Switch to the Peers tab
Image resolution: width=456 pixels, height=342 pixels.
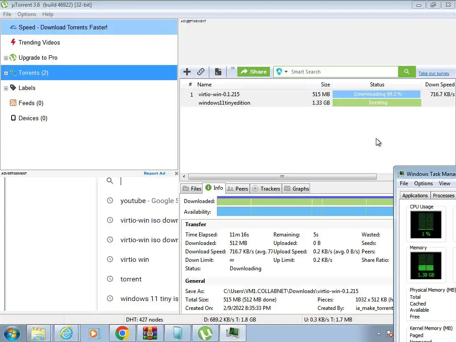point(238,189)
